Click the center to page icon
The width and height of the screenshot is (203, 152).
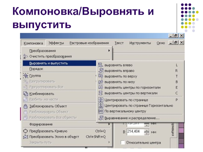click(x=100, y=100)
